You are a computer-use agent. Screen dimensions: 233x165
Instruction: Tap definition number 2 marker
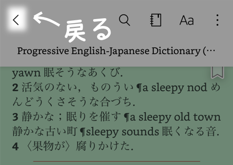15,88
